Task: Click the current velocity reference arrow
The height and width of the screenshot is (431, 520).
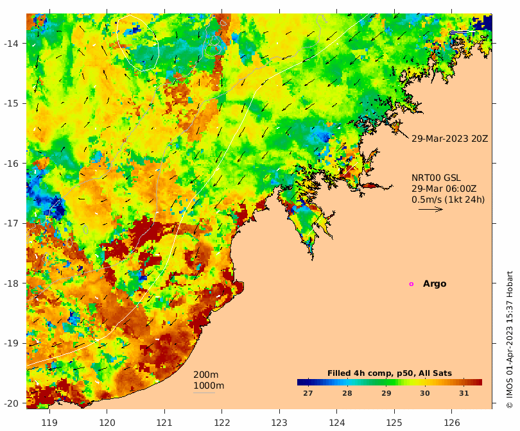Action: 431,209
